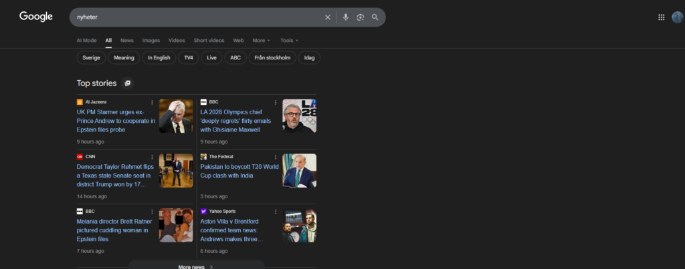Open Democrat Taylor Rehmet story
Image resolution: width=685 pixels, height=269 pixels.
point(114,176)
